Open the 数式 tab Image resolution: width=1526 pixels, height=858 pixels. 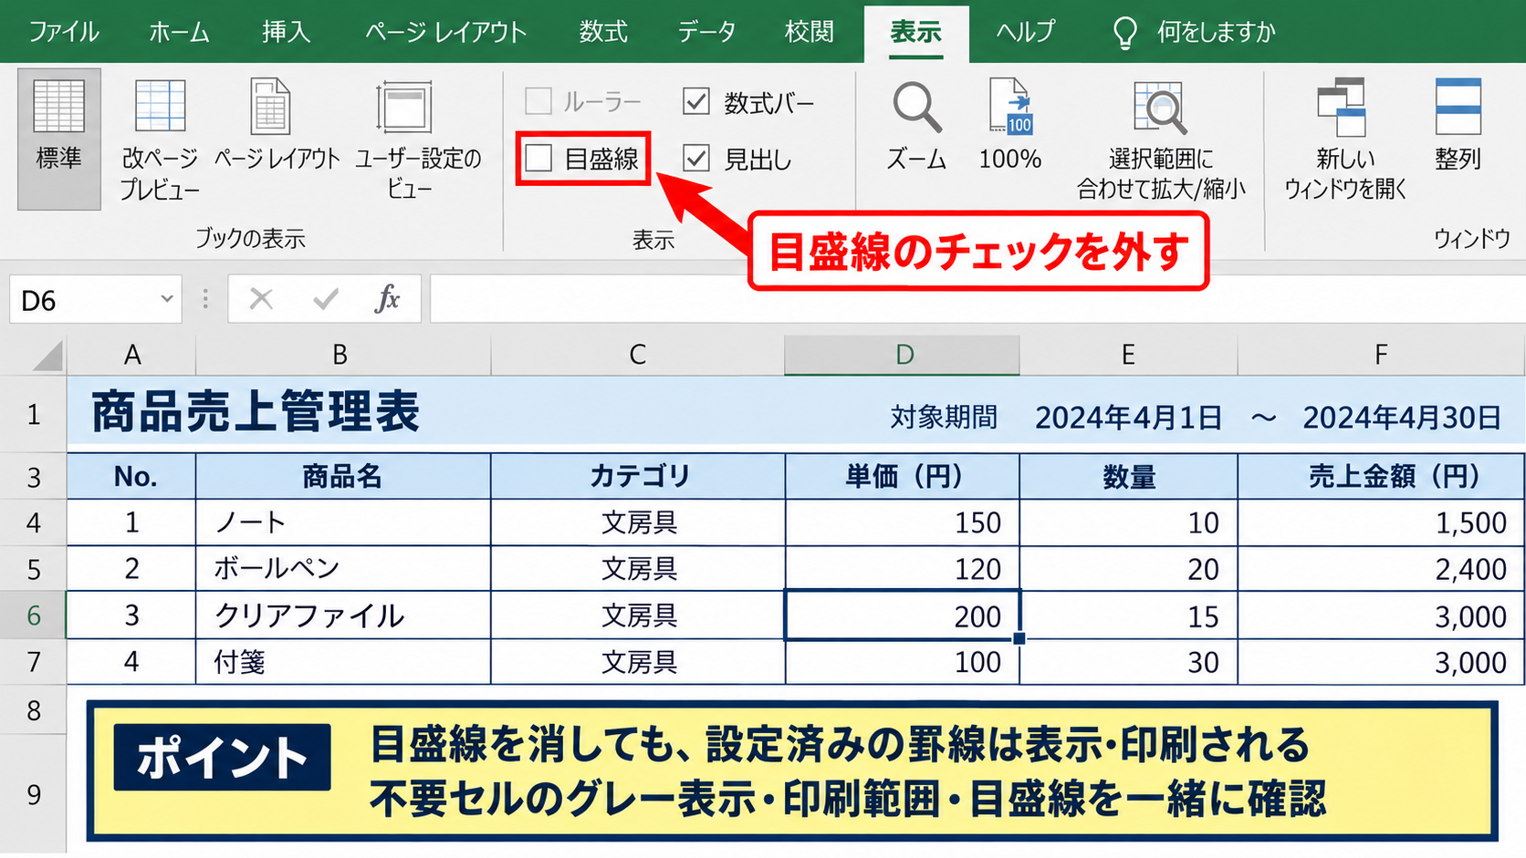603,32
